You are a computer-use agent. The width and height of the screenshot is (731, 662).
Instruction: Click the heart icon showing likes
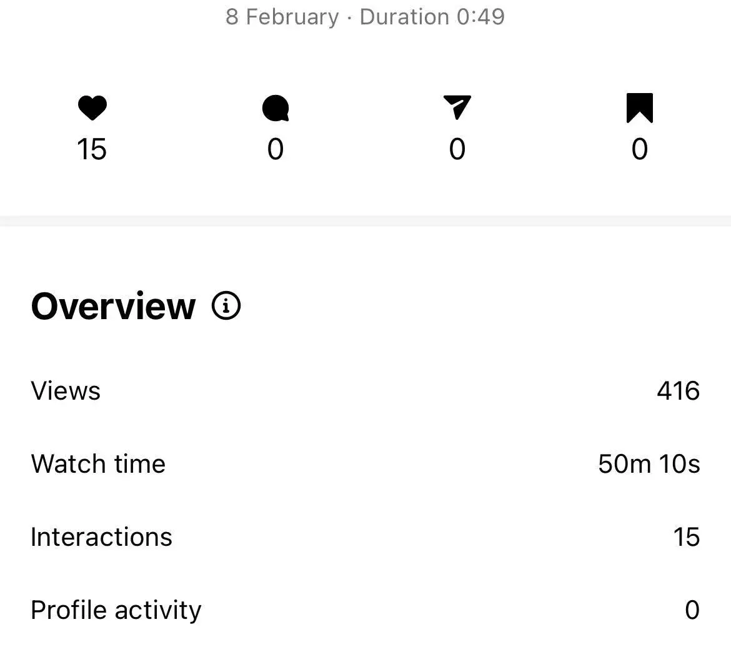click(x=92, y=107)
